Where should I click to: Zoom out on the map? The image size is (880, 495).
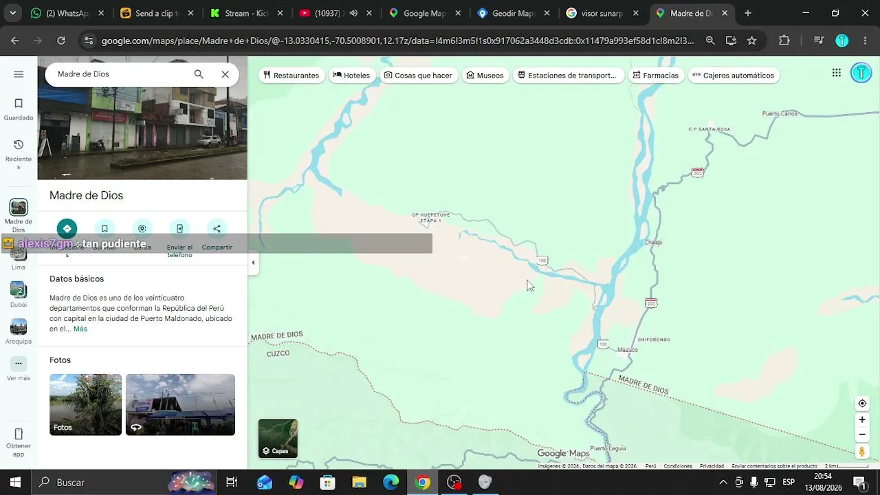(x=862, y=434)
